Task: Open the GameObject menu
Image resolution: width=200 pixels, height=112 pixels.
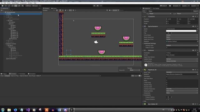Action: point(15,3)
